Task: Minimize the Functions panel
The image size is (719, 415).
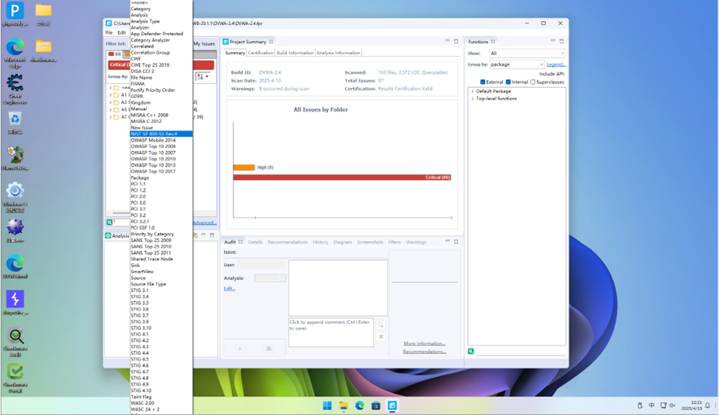Action: [x=553, y=41]
